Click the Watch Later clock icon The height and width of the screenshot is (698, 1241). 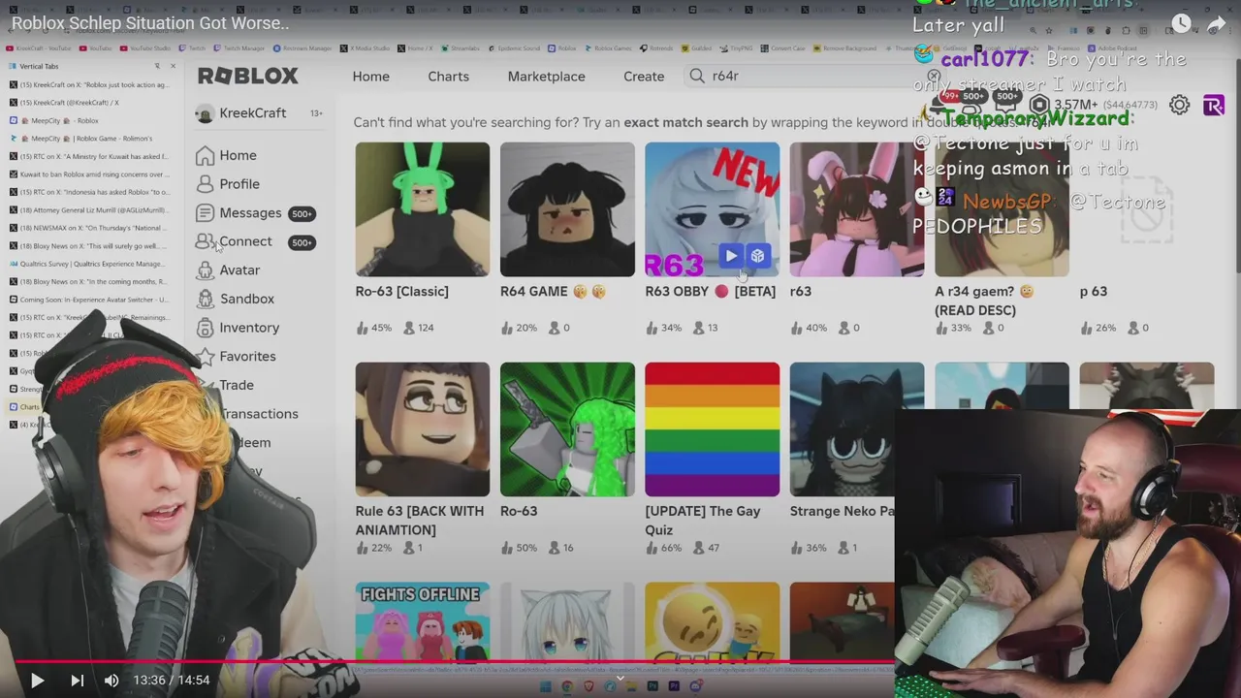(x=1181, y=23)
